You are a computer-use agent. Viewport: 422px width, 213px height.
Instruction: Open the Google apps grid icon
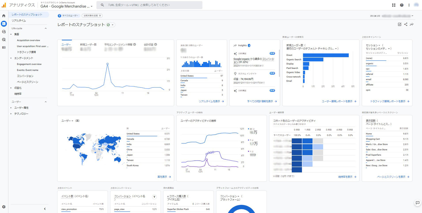pos(394,5)
